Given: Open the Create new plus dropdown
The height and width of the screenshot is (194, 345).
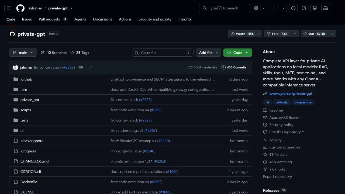Looking at the screenshot, I should (280, 8).
